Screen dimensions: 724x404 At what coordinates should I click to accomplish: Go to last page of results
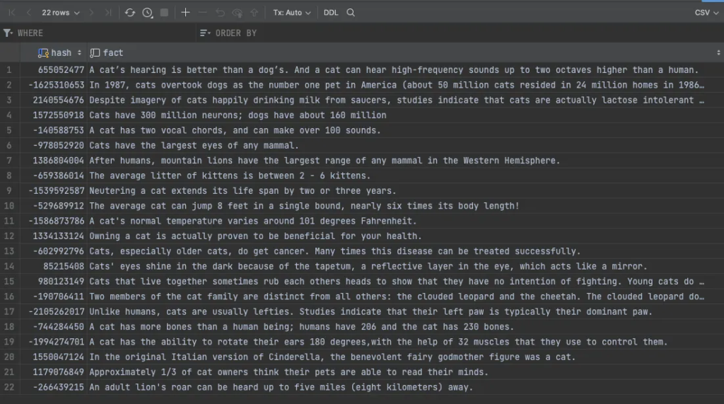tap(107, 13)
